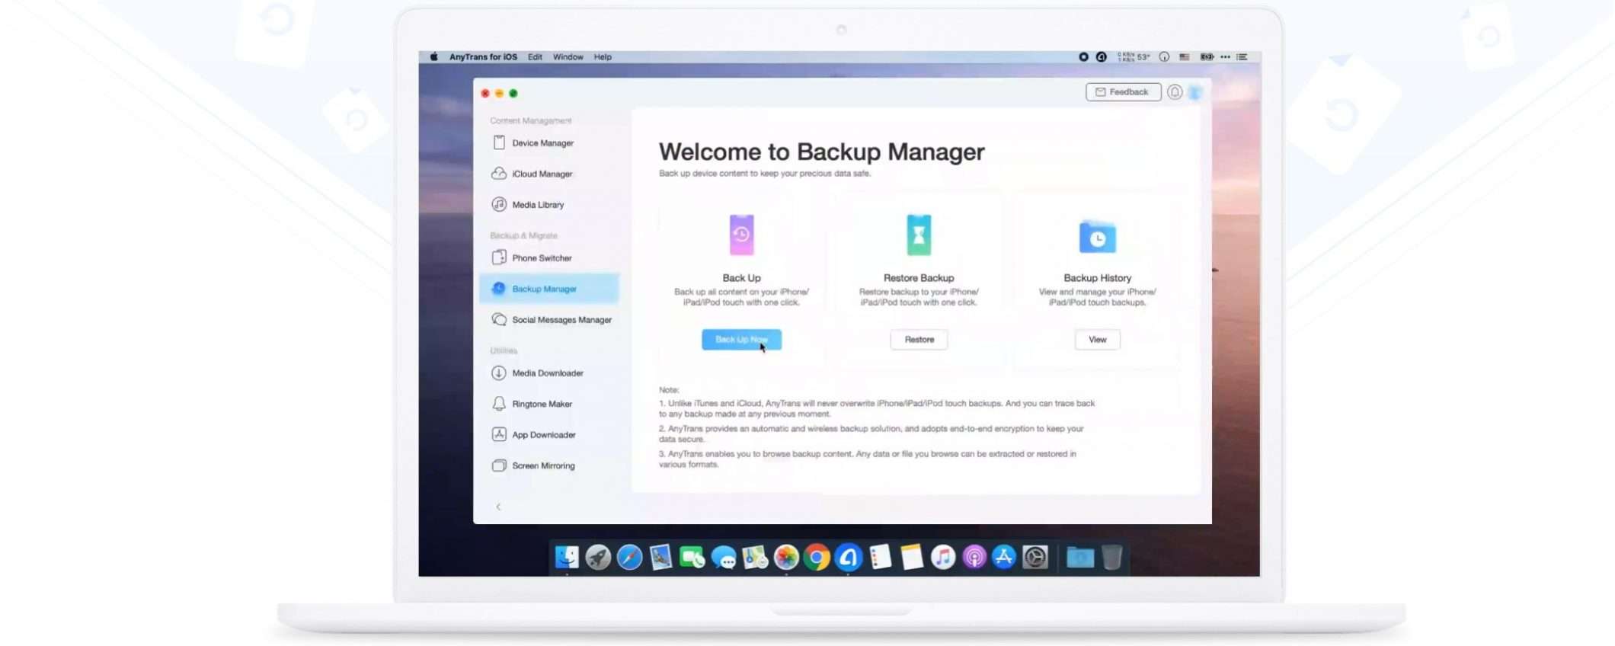Open the Apple menu

pyautogui.click(x=433, y=57)
